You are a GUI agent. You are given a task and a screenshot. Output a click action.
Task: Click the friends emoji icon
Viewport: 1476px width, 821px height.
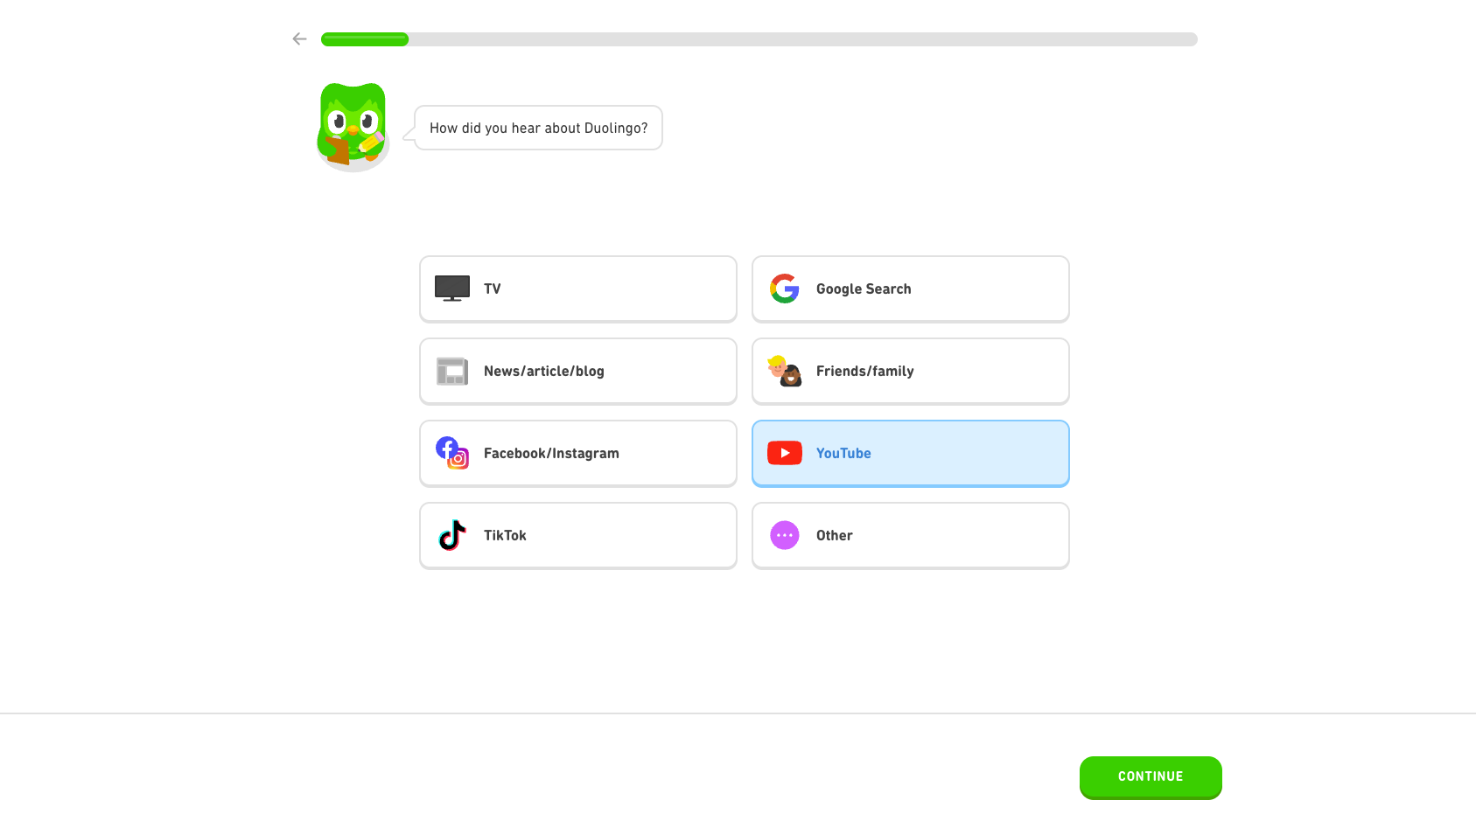point(784,371)
